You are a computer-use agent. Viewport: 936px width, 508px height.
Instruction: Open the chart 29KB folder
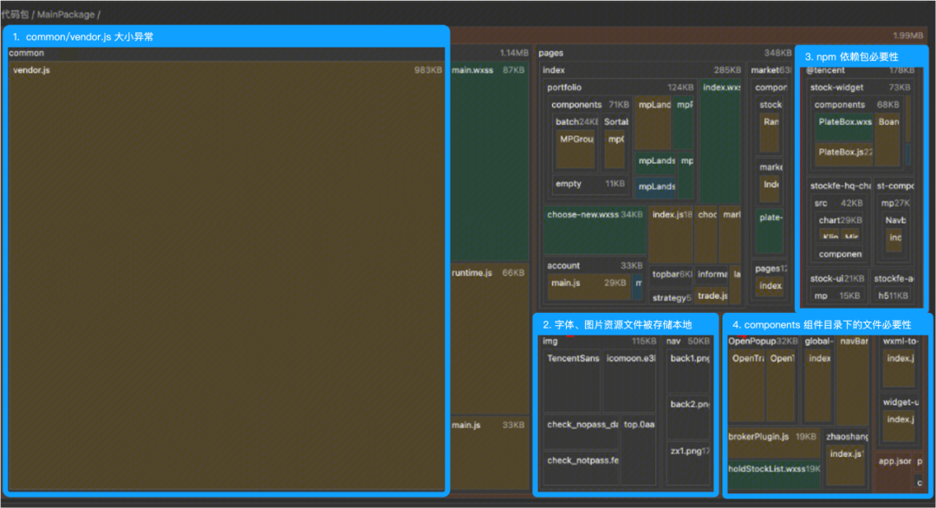[840, 220]
